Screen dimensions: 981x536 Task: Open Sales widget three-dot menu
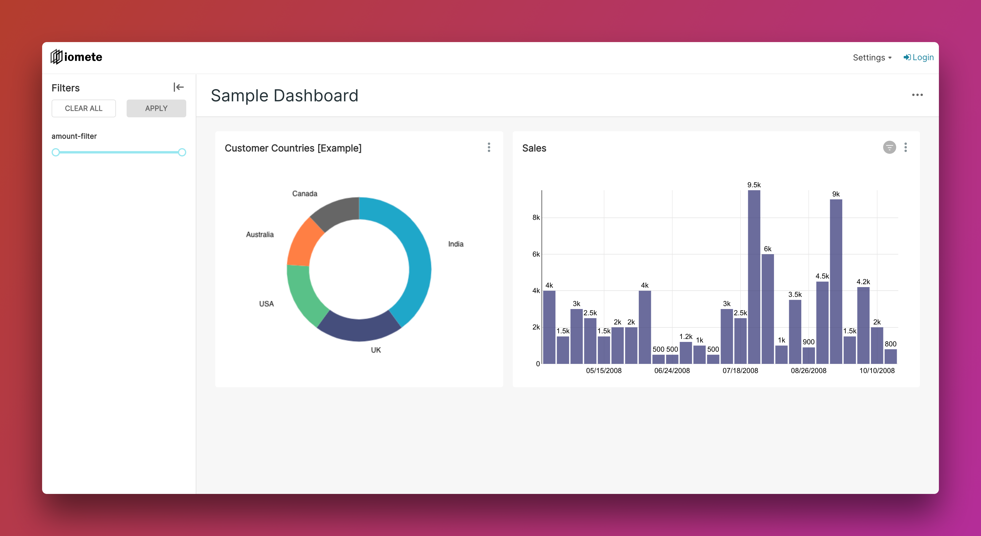pyautogui.click(x=905, y=147)
